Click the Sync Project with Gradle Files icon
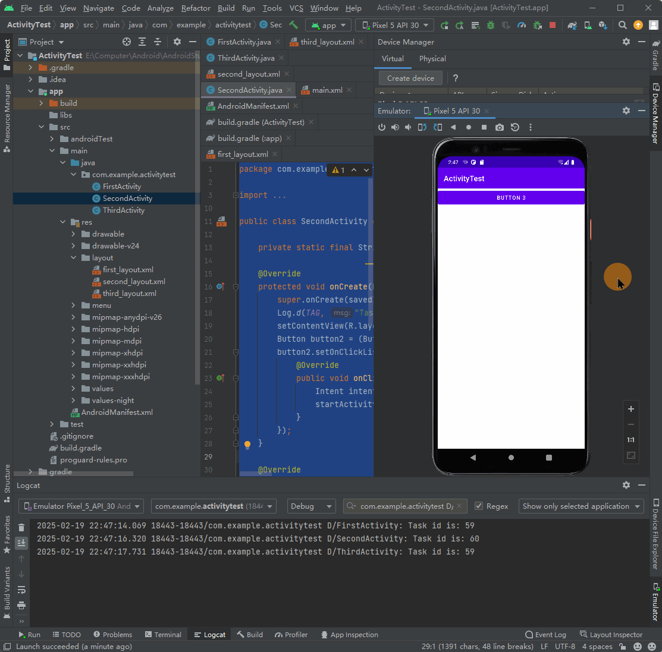662x652 pixels. click(572, 25)
